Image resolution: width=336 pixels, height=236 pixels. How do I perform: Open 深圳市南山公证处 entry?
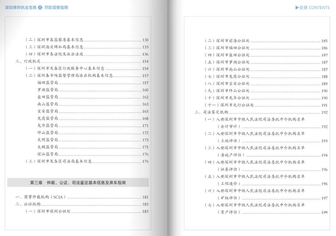pos(266,69)
